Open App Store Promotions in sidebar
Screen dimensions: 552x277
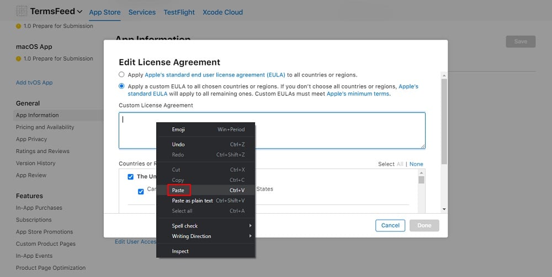point(44,231)
